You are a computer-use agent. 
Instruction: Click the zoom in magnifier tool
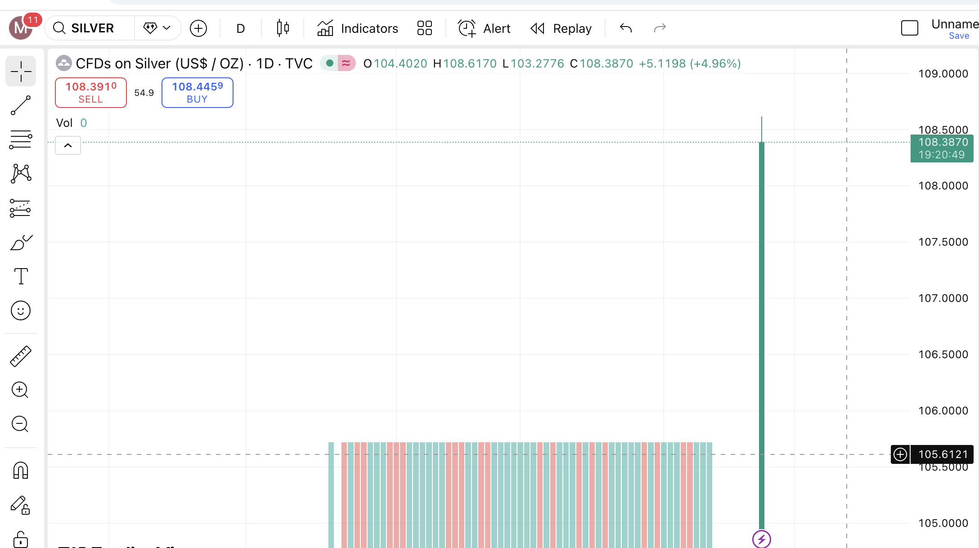pyautogui.click(x=21, y=390)
